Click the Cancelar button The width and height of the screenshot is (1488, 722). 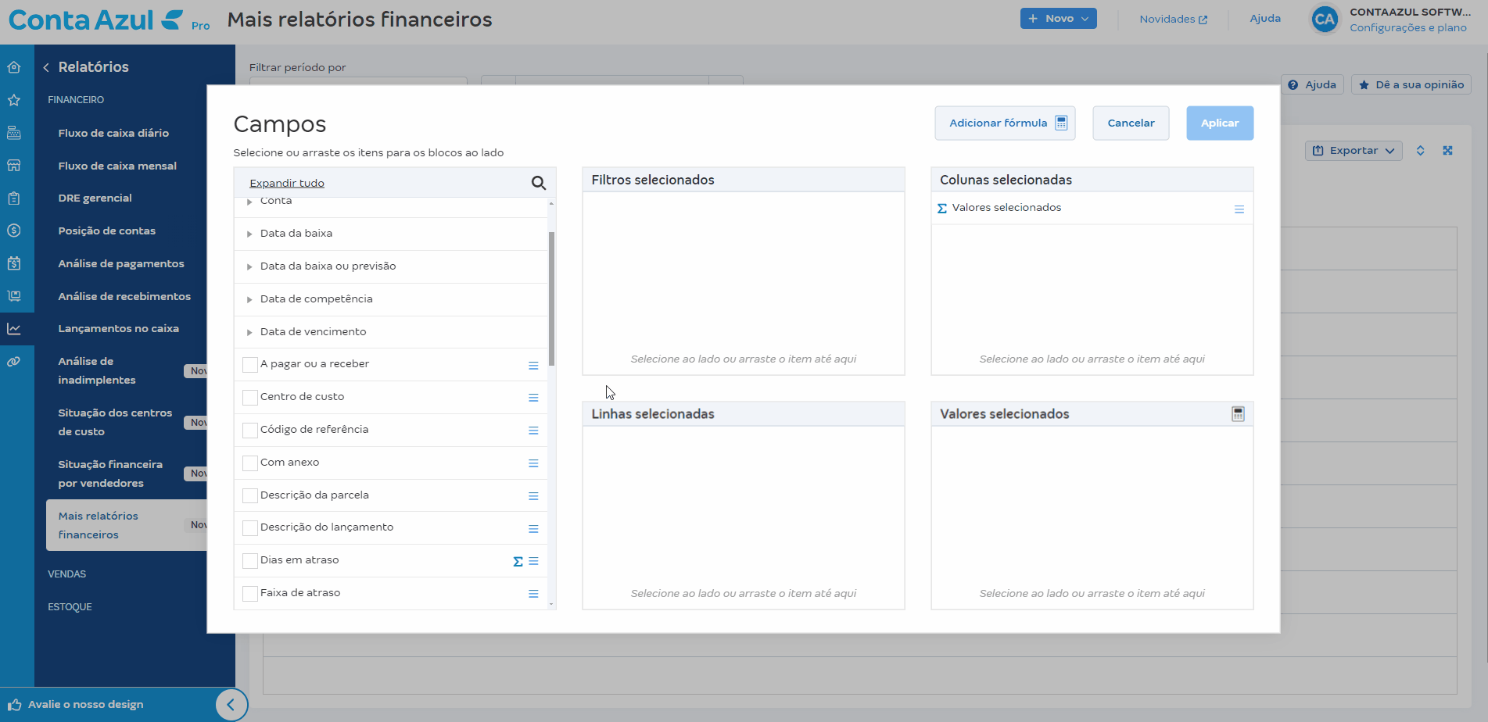click(1131, 123)
